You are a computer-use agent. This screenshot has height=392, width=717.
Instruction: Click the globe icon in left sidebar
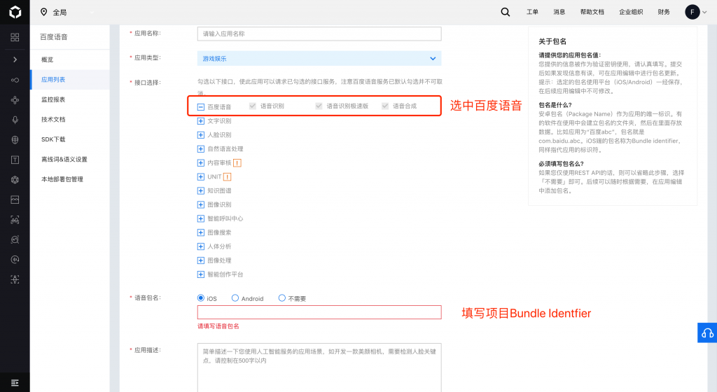(15, 140)
